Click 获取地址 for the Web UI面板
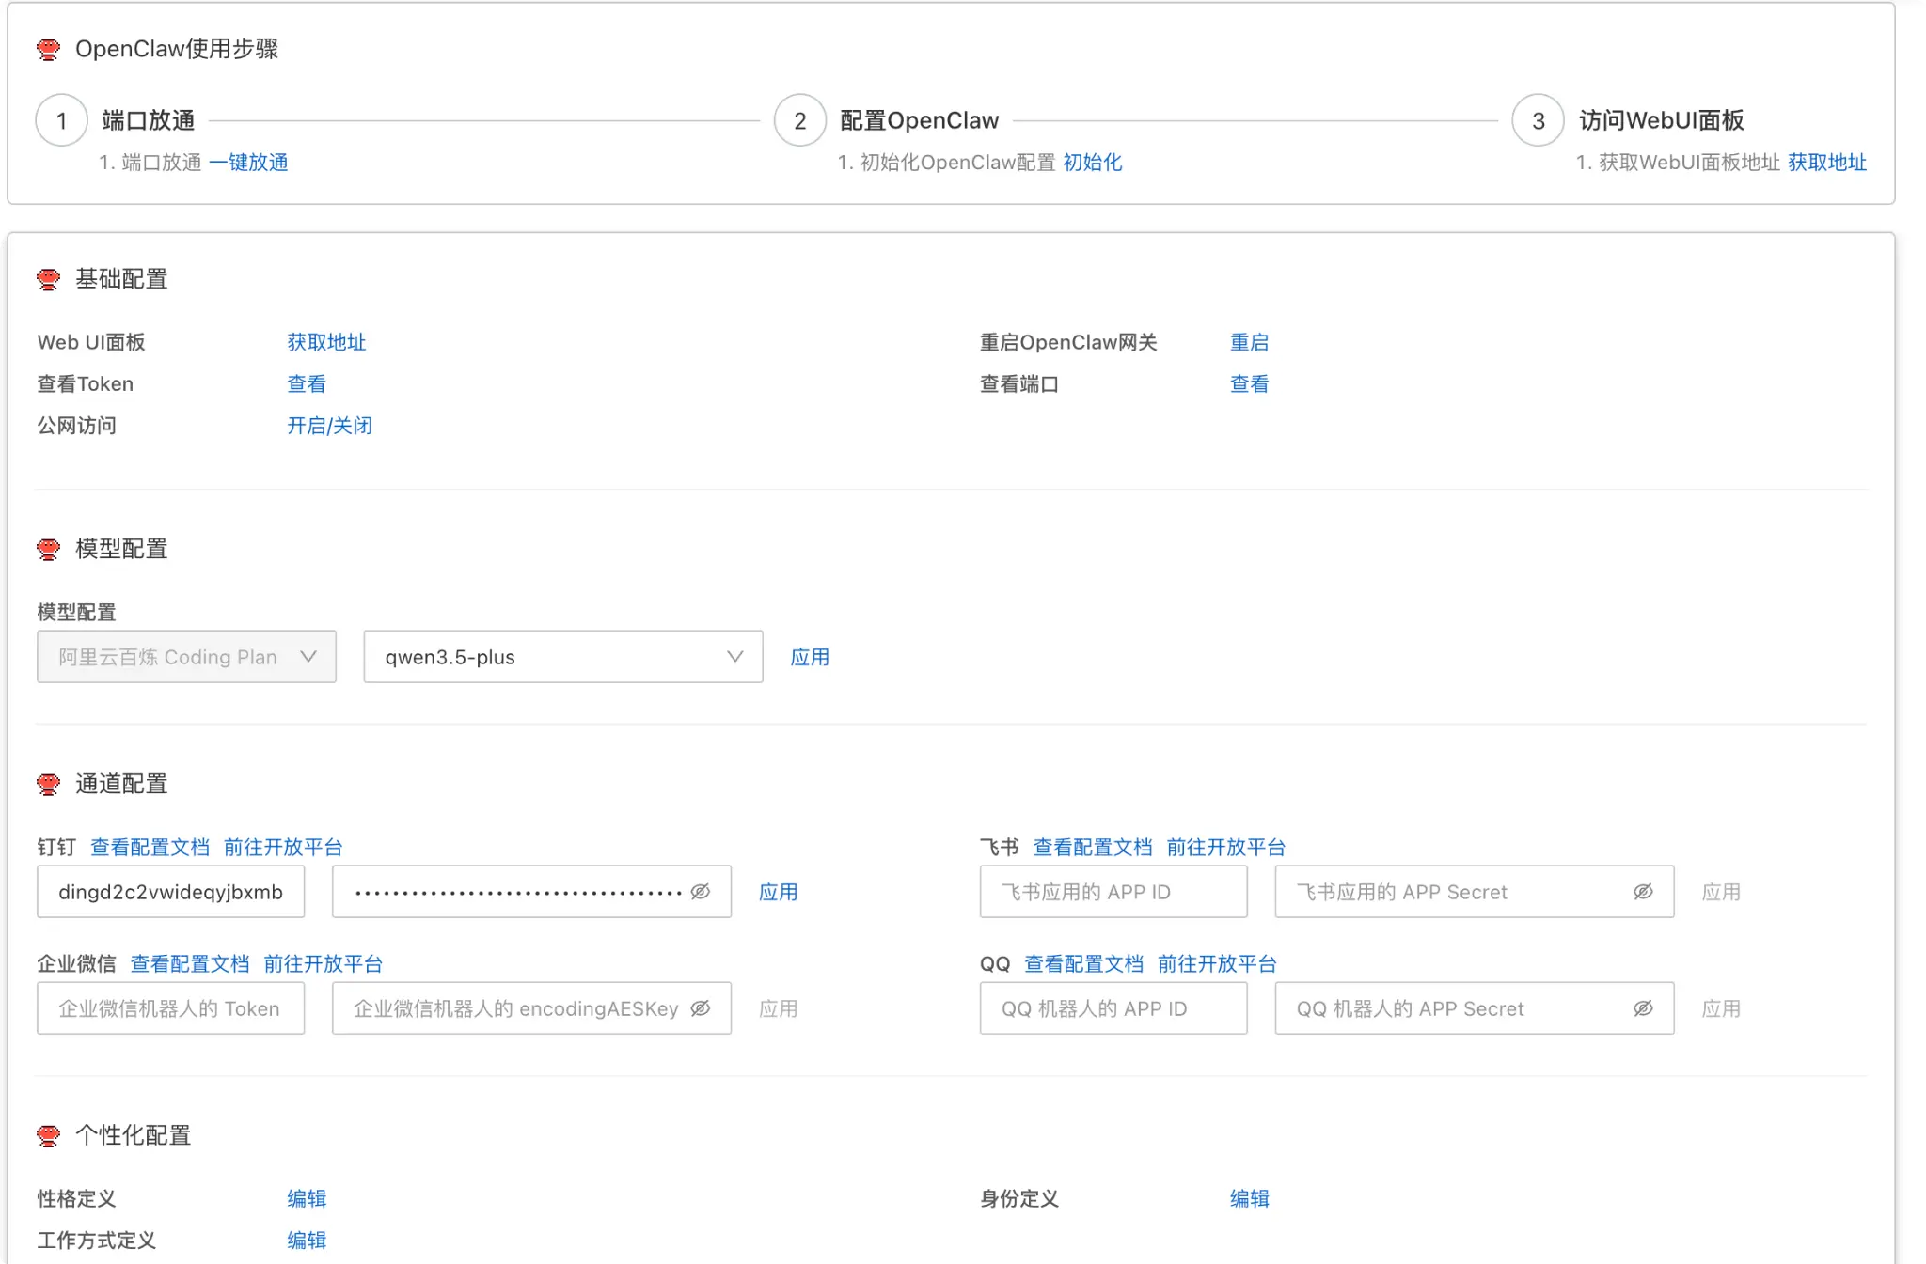1926x1264 pixels. (x=324, y=341)
